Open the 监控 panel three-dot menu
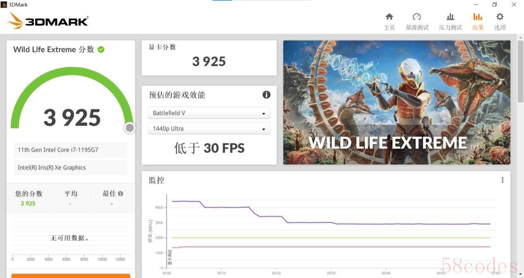 point(502,180)
